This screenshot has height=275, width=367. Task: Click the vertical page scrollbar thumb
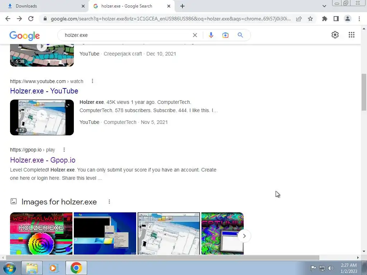[364, 92]
